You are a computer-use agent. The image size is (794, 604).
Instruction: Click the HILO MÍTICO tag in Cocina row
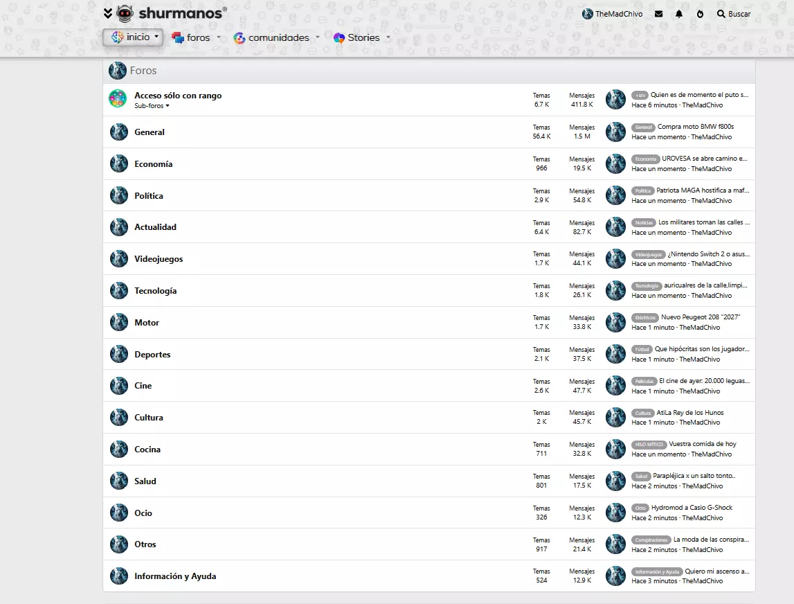pos(649,445)
